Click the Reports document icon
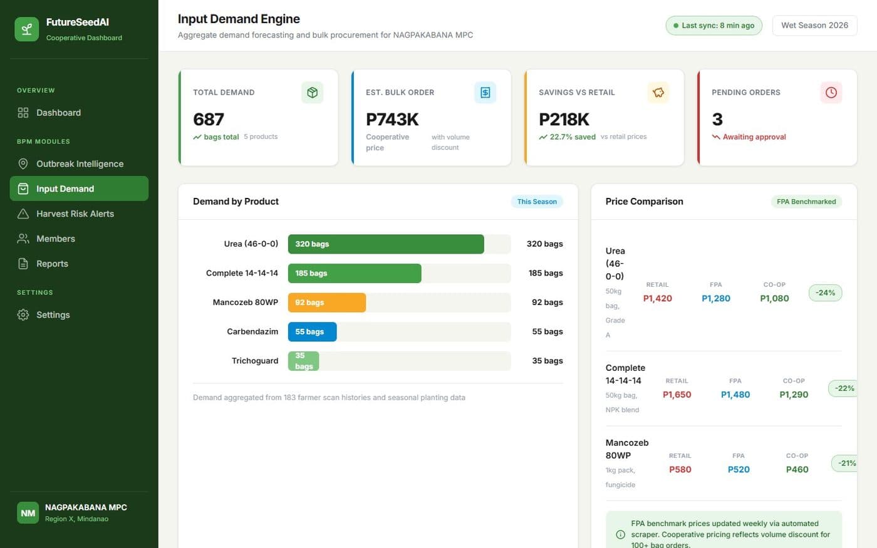This screenshot has width=877, height=548. (x=23, y=264)
